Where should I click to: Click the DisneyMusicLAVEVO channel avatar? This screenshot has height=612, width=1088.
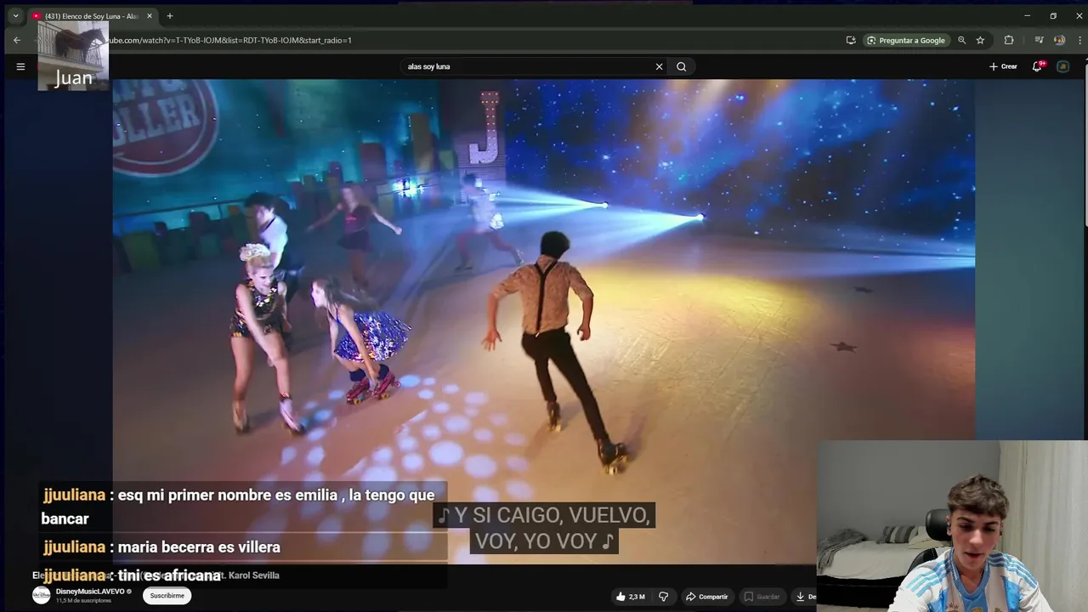[42, 595]
